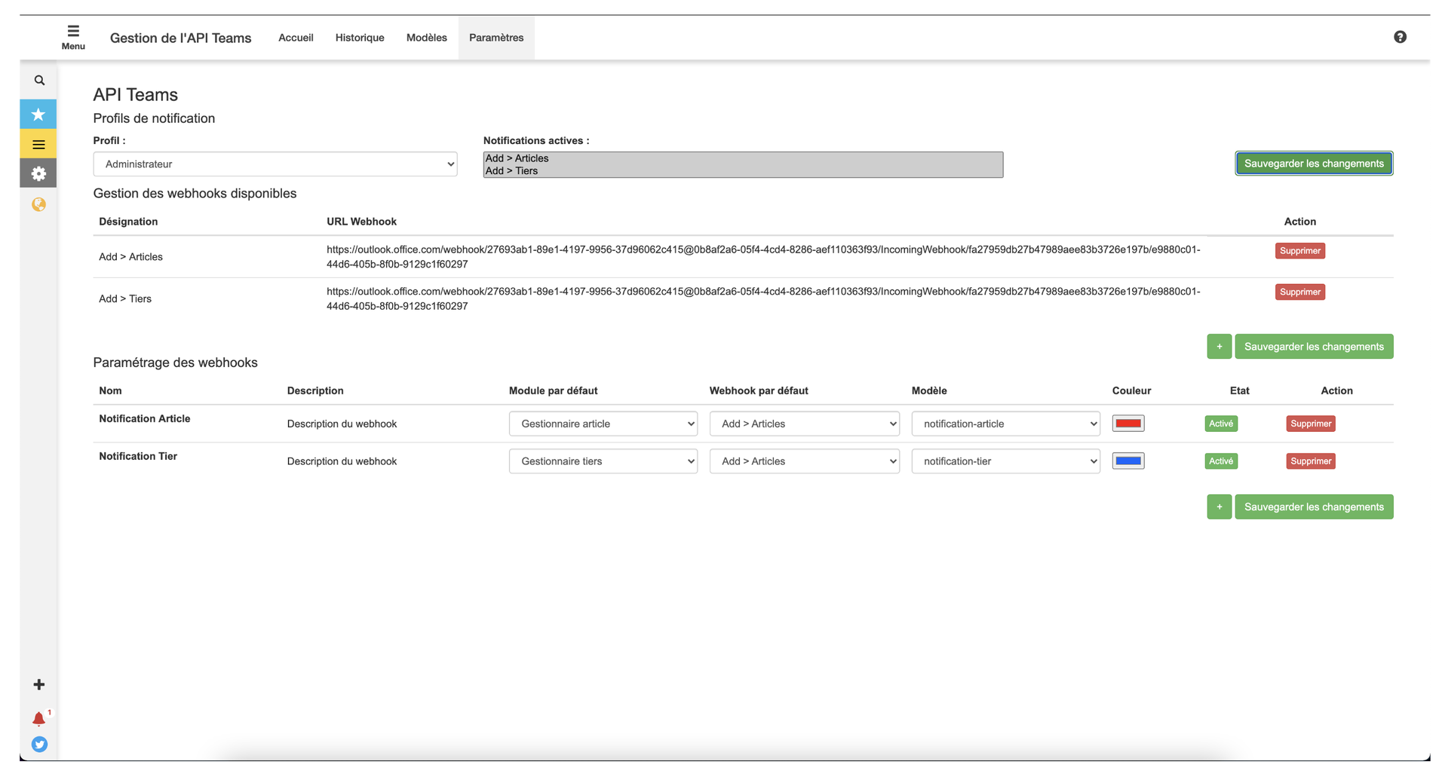Open the blue color swatch
This screenshot has width=1448, height=777.
(x=1128, y=461)
